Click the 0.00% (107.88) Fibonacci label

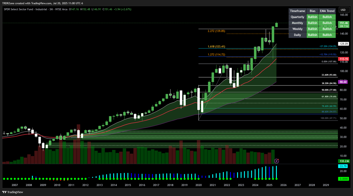(x=329, y=62)
